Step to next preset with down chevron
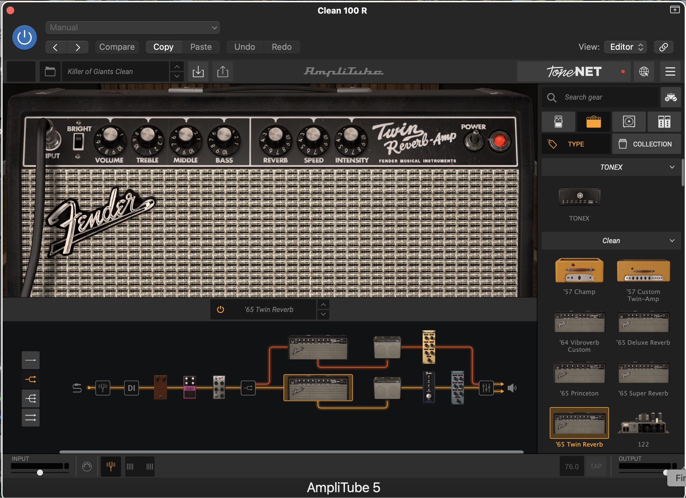This screenshot has width=686, height=498. coord(177,76)
